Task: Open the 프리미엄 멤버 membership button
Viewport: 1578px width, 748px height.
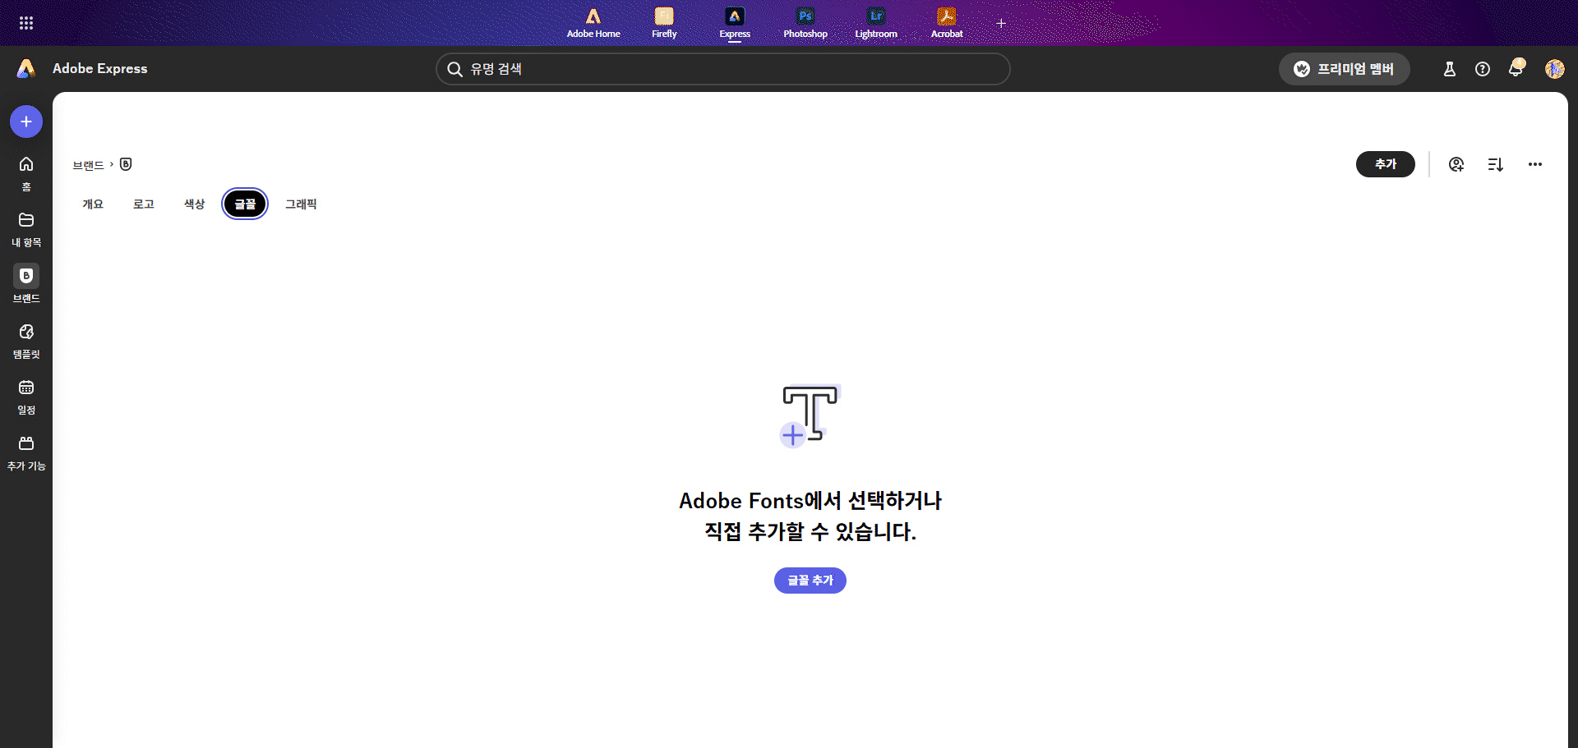Action: [1345, 69]
